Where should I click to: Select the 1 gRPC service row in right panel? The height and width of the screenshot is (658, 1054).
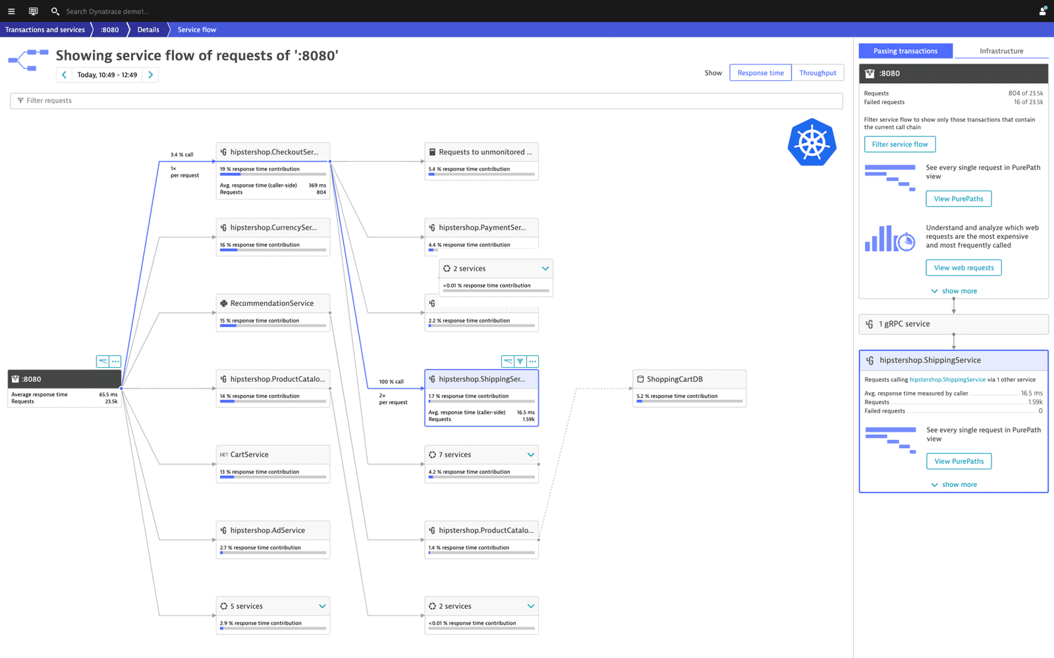pyautogui.click(x=953, y=324)
